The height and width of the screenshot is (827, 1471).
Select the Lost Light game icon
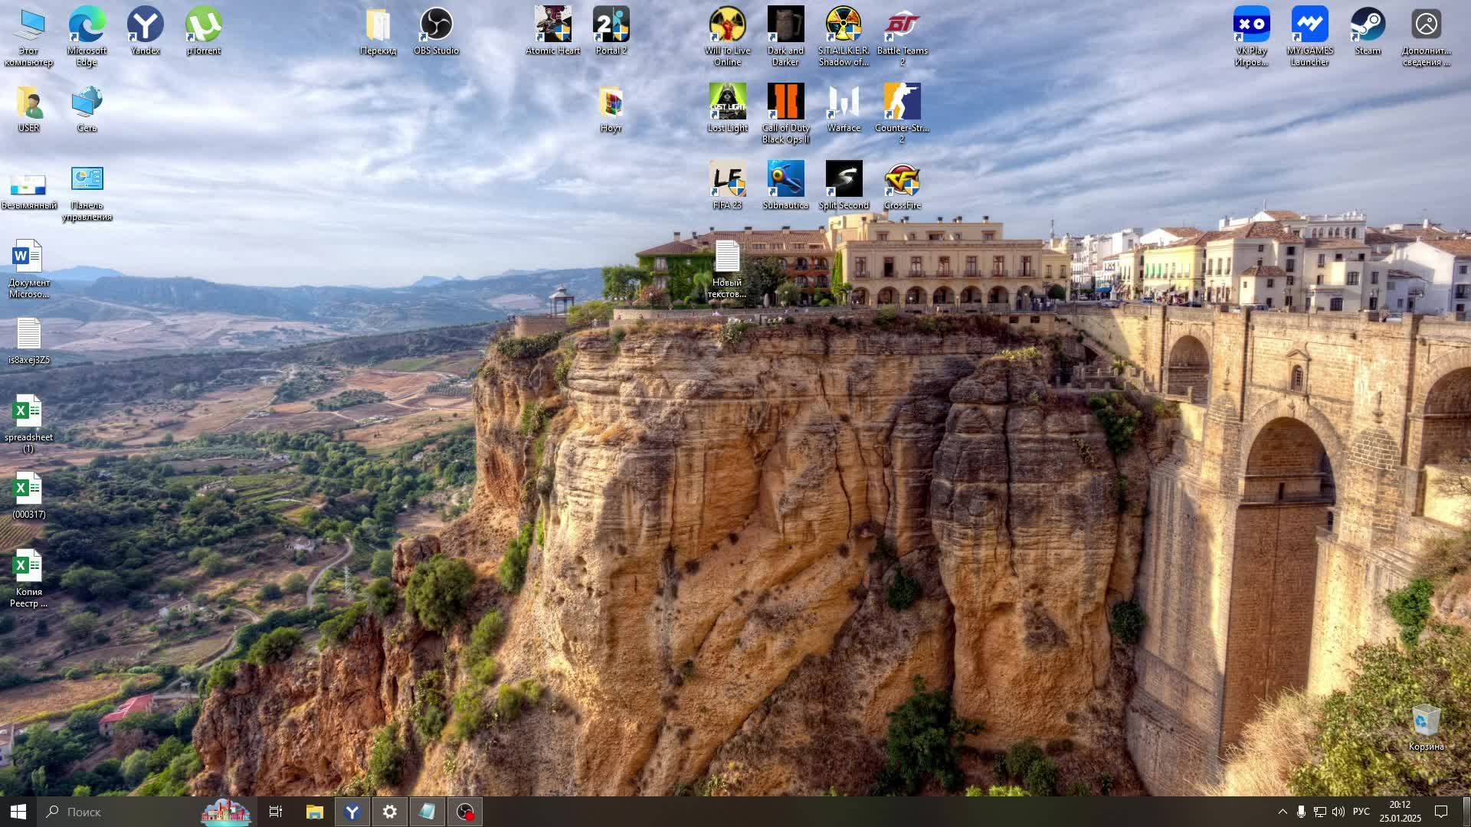click(x=727, y=109)
